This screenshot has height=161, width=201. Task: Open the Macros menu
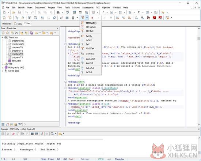click(76, 8)
